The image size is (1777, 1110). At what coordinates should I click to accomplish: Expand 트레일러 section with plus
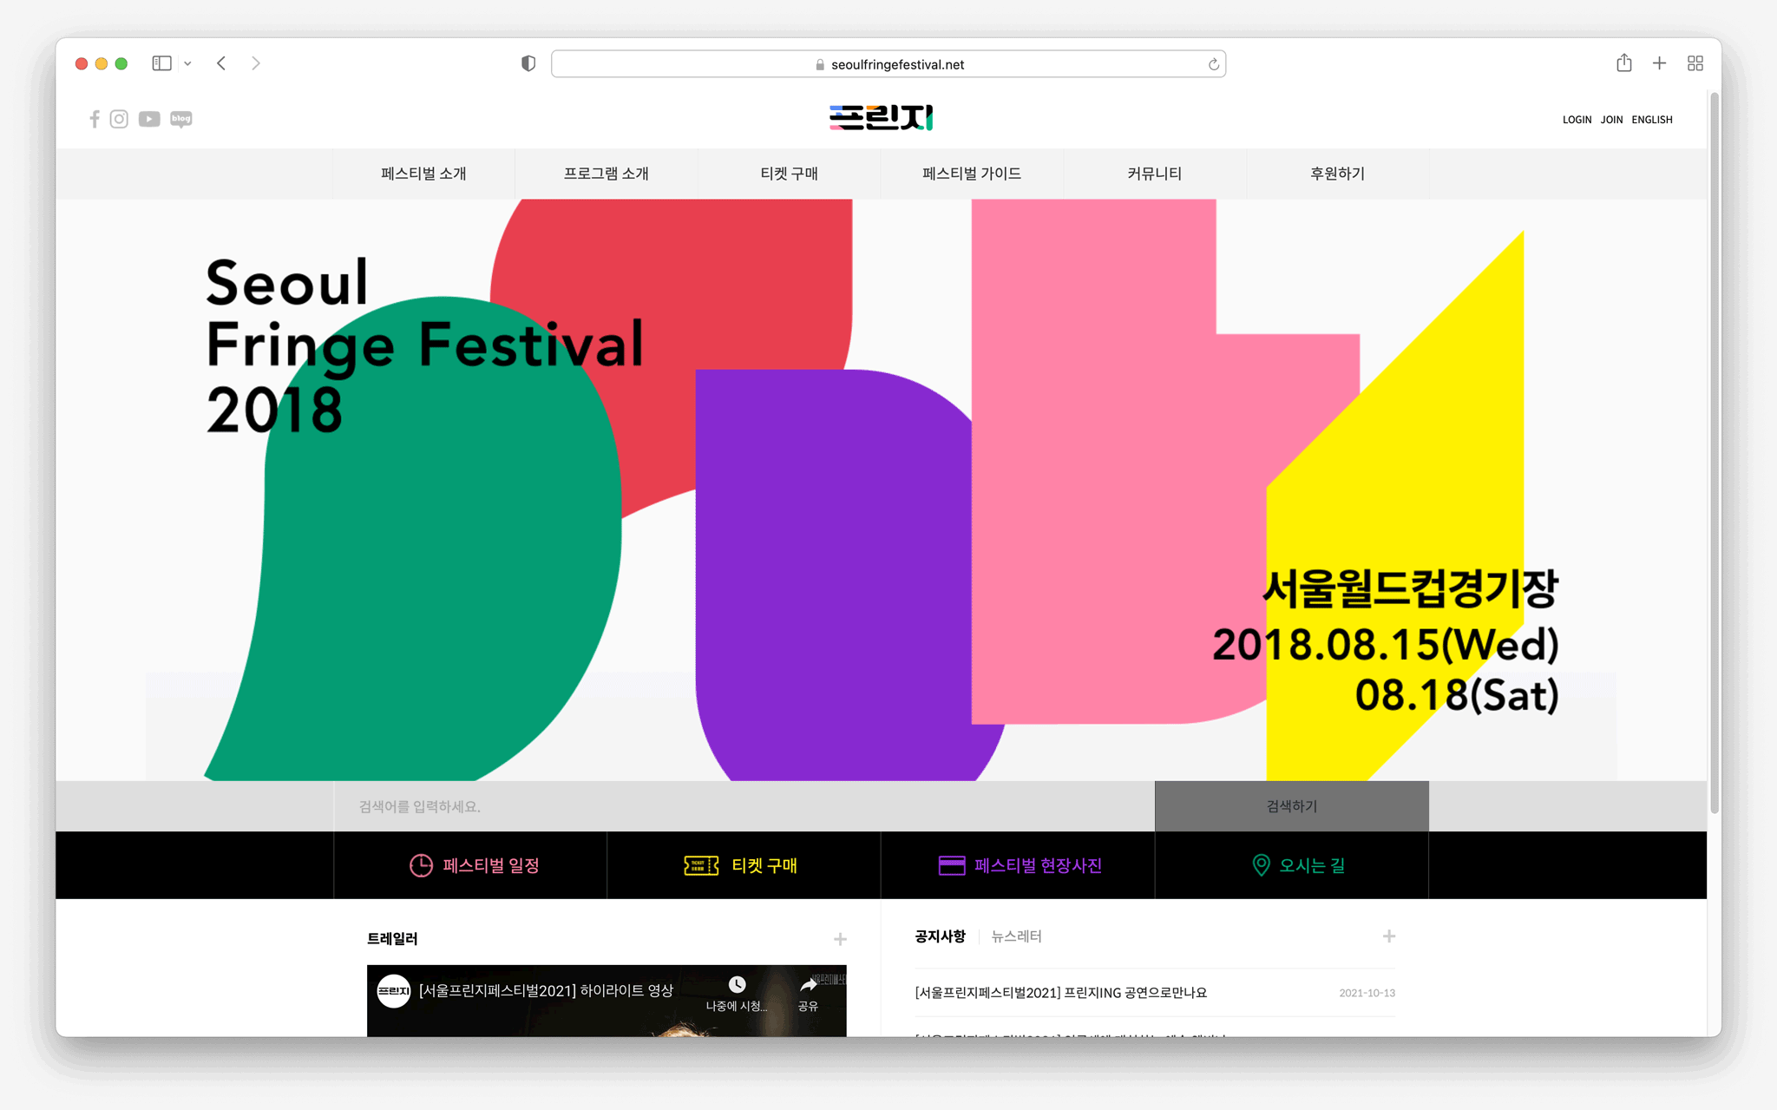click(839, 939)
